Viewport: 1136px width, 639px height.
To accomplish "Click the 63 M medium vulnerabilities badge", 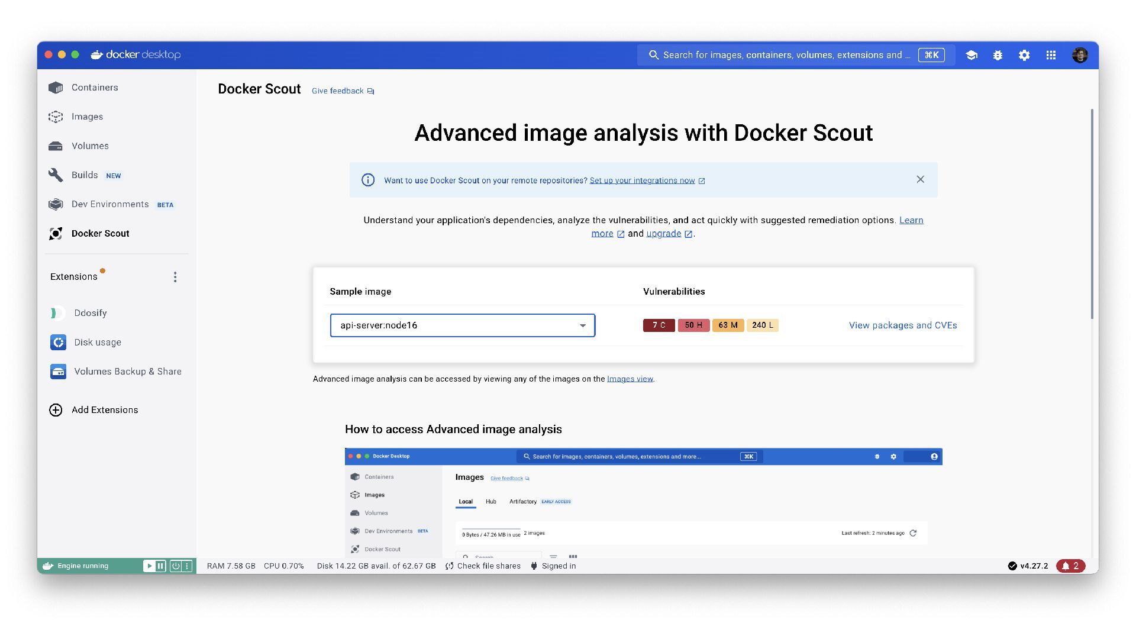I will click(728, 325).
